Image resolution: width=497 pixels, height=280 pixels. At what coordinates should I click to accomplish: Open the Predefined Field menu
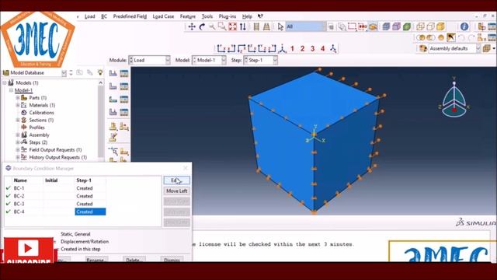coord(130,16)
